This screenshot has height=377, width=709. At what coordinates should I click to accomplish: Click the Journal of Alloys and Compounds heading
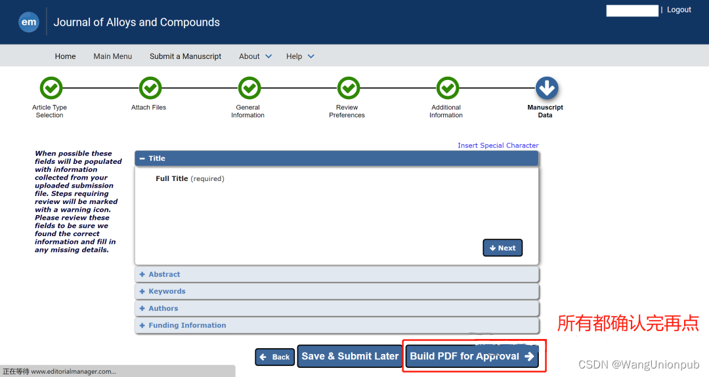tap(137, 22)
